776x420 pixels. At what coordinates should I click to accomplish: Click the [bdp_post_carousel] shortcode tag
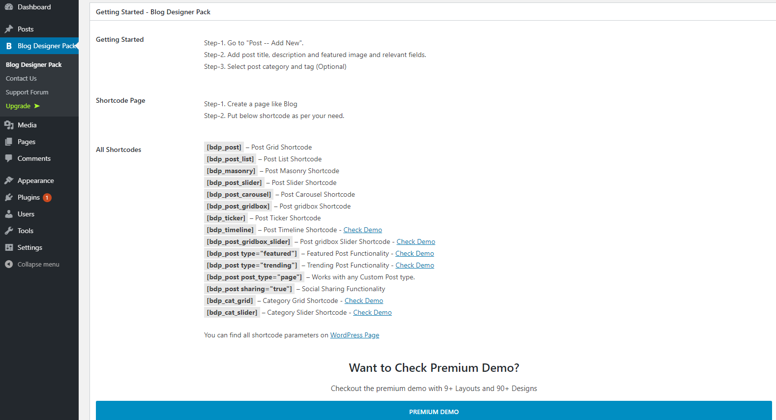click(239, 194)
